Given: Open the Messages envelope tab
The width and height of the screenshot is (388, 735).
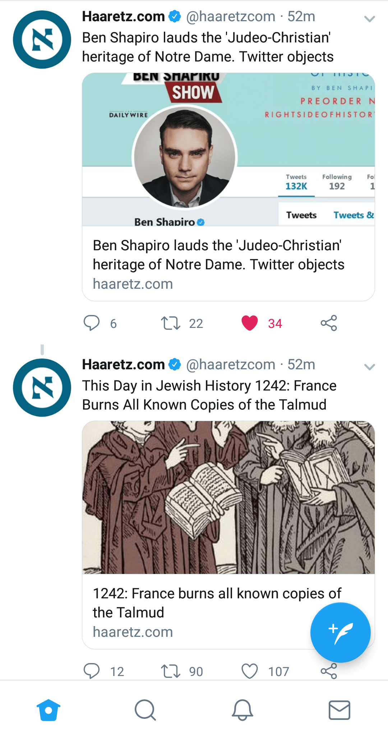Looking at the screenshot, I should coord(339,710).
